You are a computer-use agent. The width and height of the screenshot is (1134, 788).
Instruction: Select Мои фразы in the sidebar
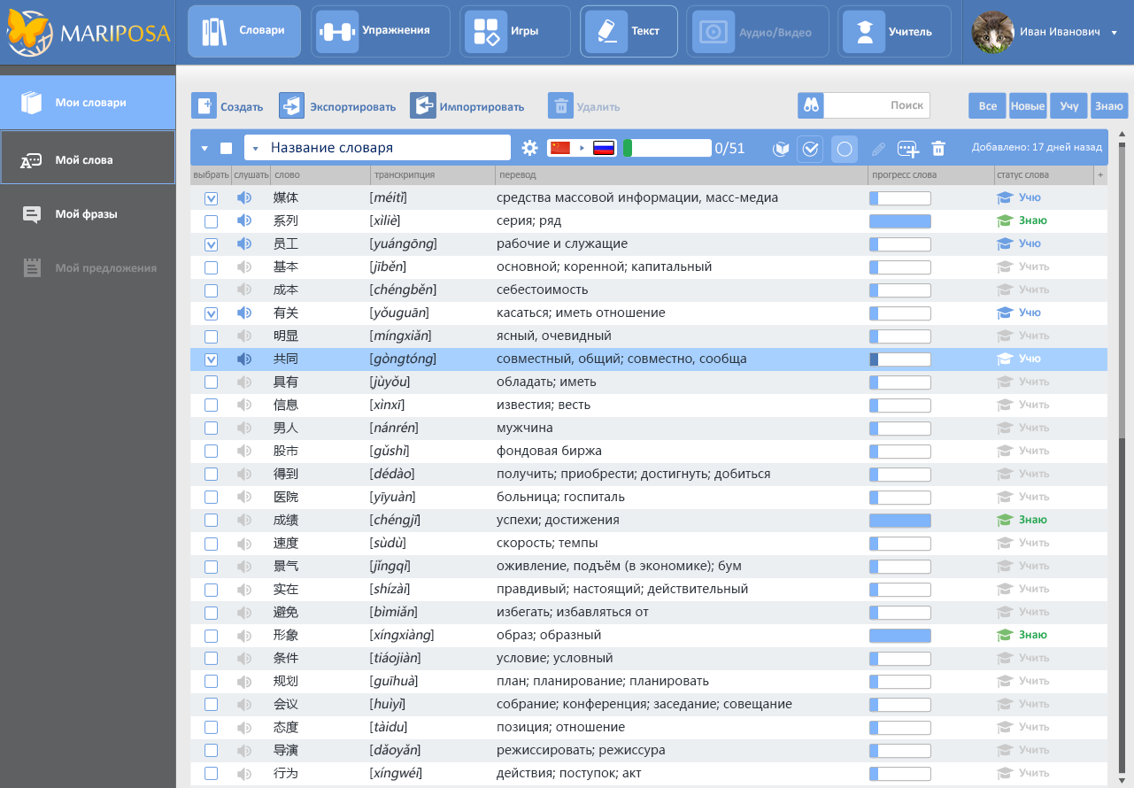point(86,214)
